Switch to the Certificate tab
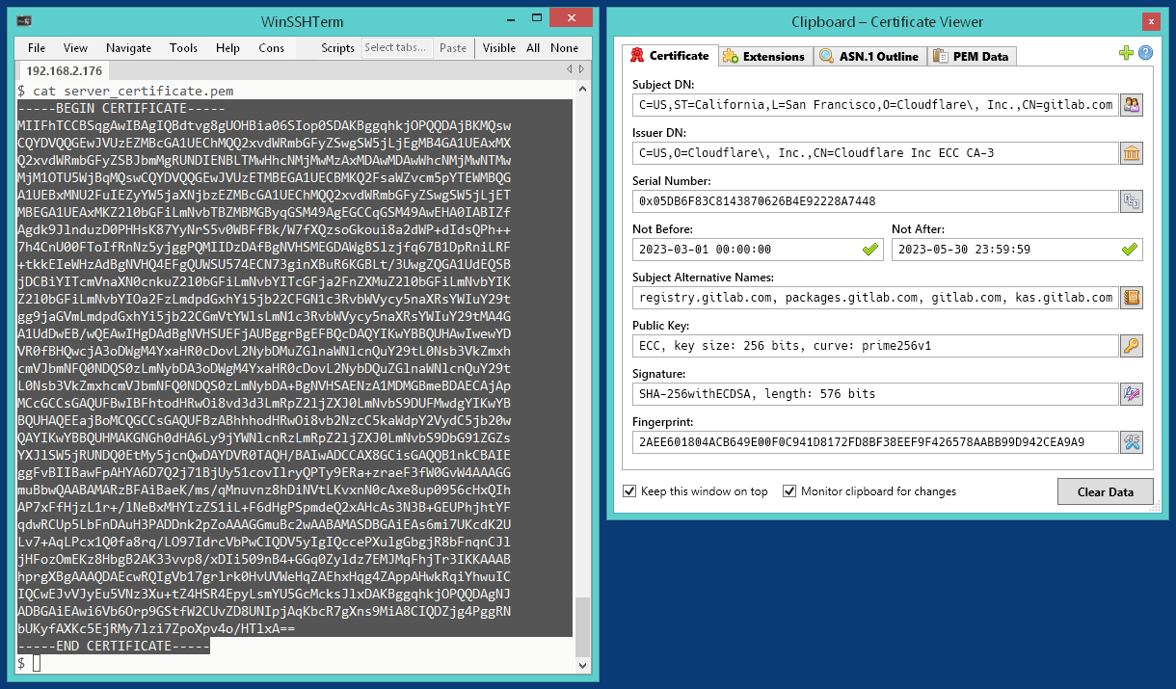This screenshot has width=1176, height=689. (670, 55)
